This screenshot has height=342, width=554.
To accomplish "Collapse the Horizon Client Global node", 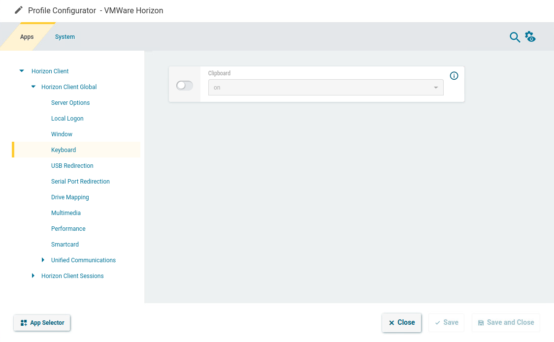I will [33, 87].
